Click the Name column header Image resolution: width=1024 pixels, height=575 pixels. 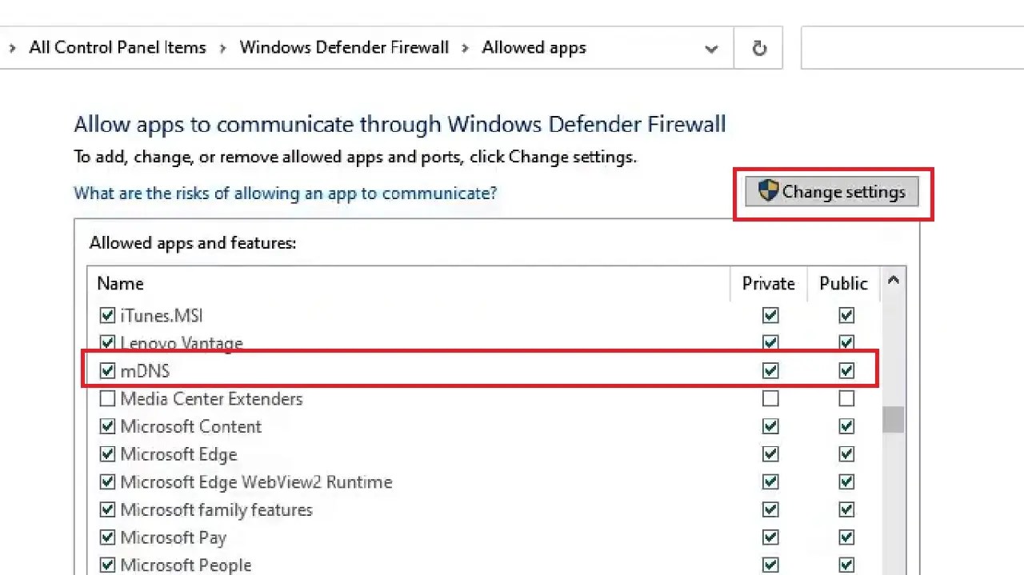[120, 284]
